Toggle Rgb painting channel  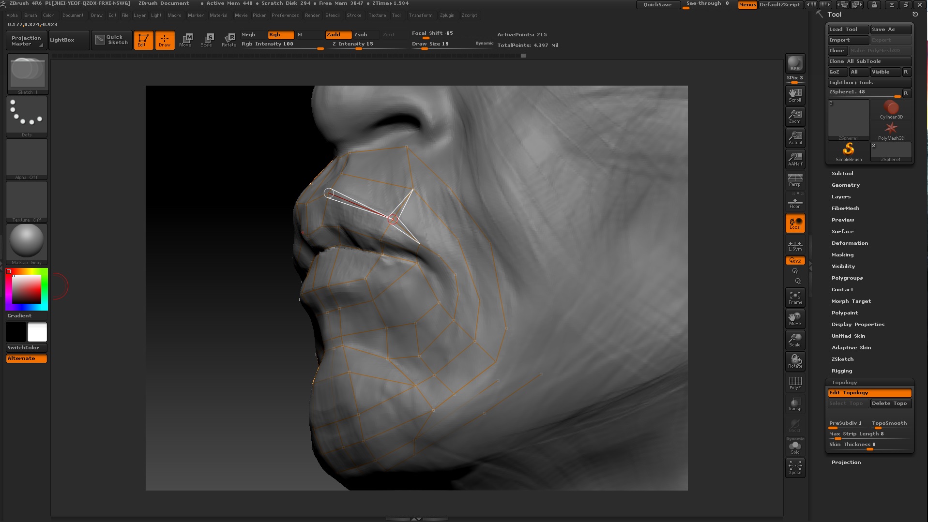[281, 35]
